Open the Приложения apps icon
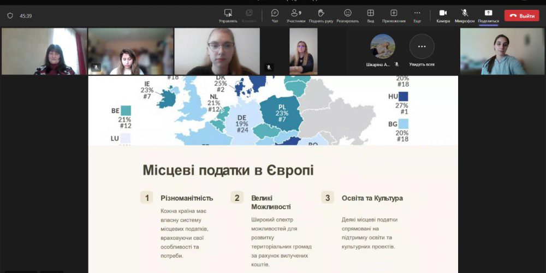This screenshot has width=546, height=273. pos(394,13)
